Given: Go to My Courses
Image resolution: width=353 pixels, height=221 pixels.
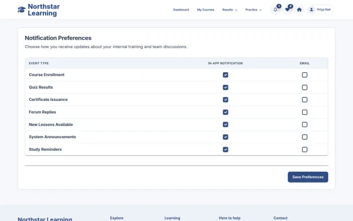Looking at the screenshot, I should click(x=206, y=10).
